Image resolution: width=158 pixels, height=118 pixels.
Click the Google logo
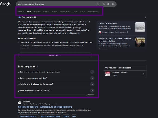click(5, 4)
